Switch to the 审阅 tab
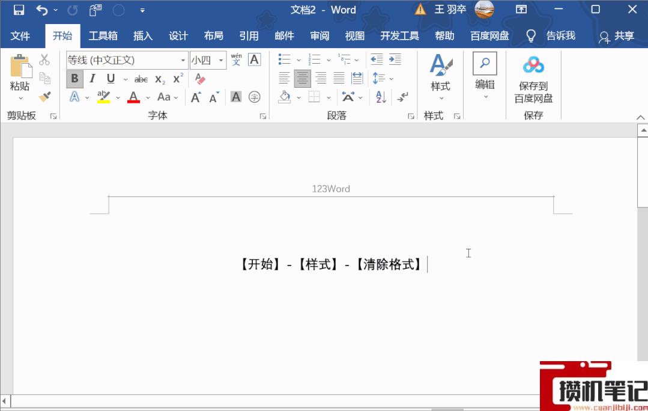This screenshot has height=411, width=648. tap(319, 36)
